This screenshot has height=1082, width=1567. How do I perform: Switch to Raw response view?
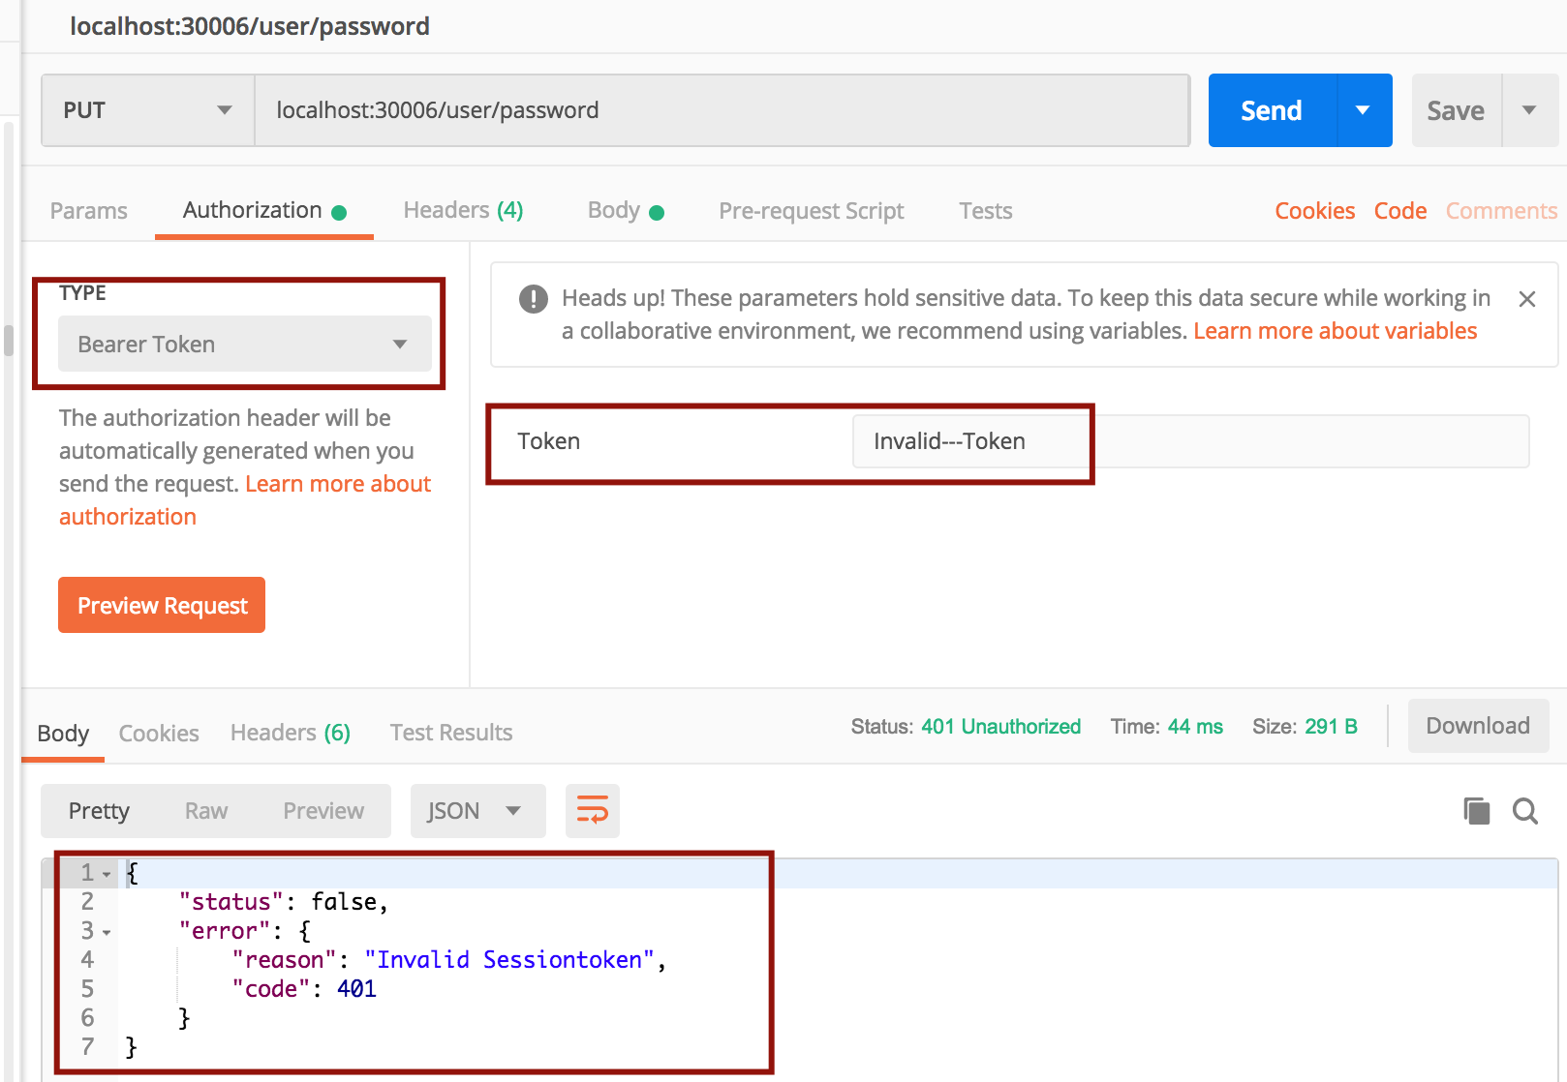tap(205, 811)
